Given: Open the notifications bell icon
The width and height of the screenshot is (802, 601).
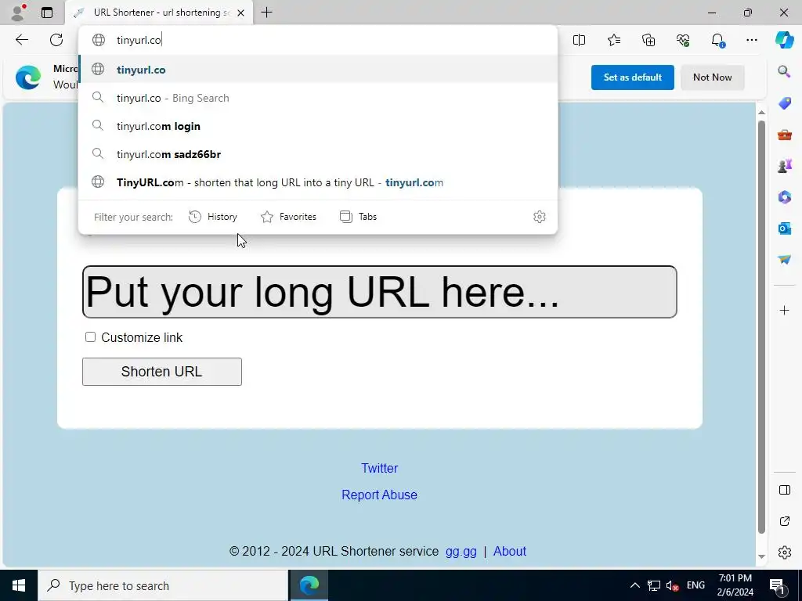Looking at the screenshot, I should pyautogui.click(x=717, y=40).
